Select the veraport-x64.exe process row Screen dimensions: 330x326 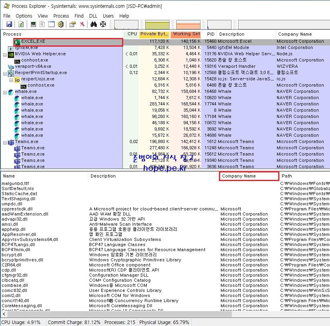[165, 67]
